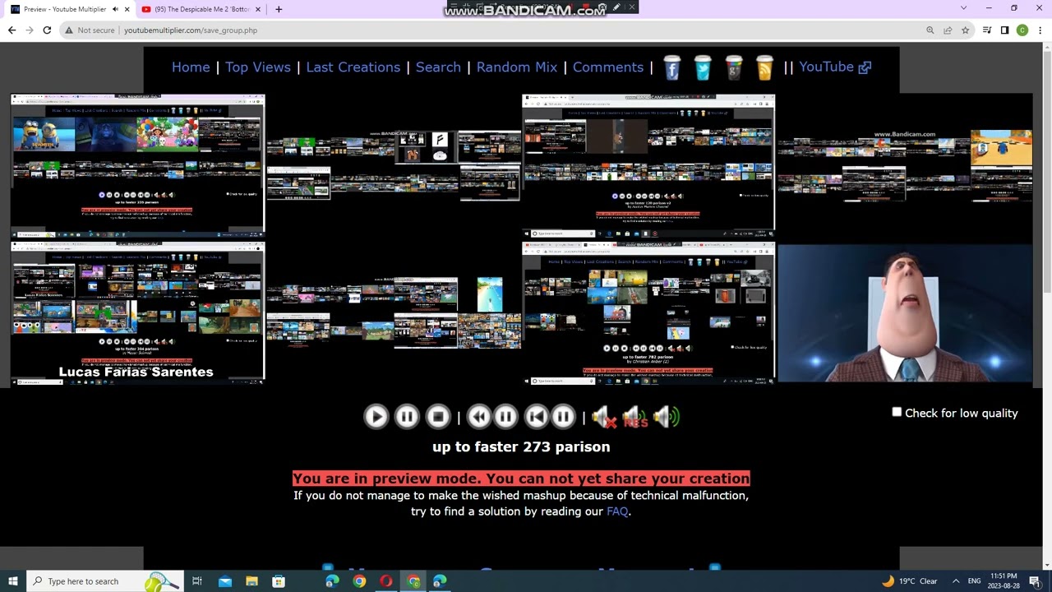Click the Twitter share cup icon
The image size is (1052, 592).
tap(703, 68)
